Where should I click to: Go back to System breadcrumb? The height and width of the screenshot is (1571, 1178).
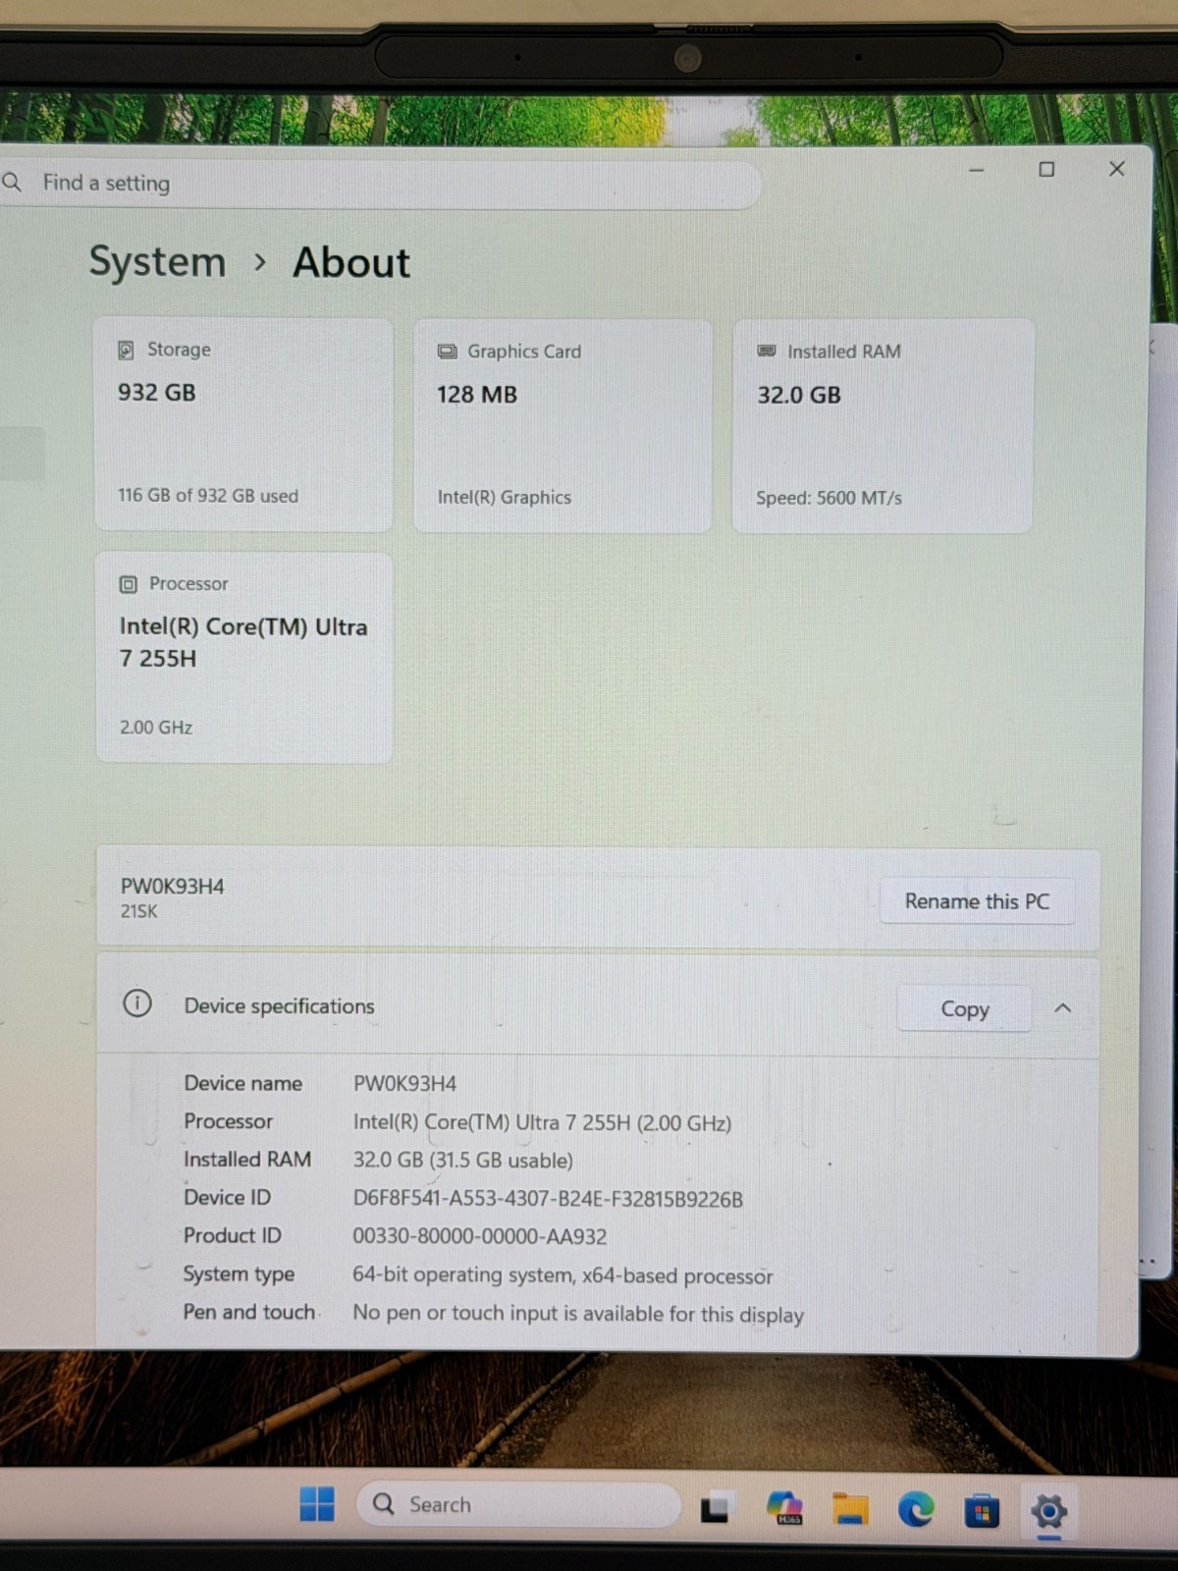click(x=157, y=262)
